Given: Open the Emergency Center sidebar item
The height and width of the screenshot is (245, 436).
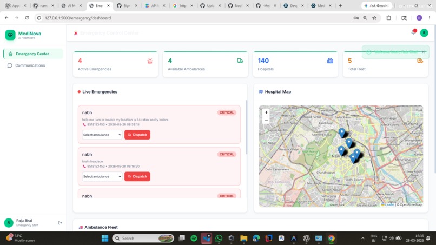Looking at the screenshot, I should click(33, 54).
